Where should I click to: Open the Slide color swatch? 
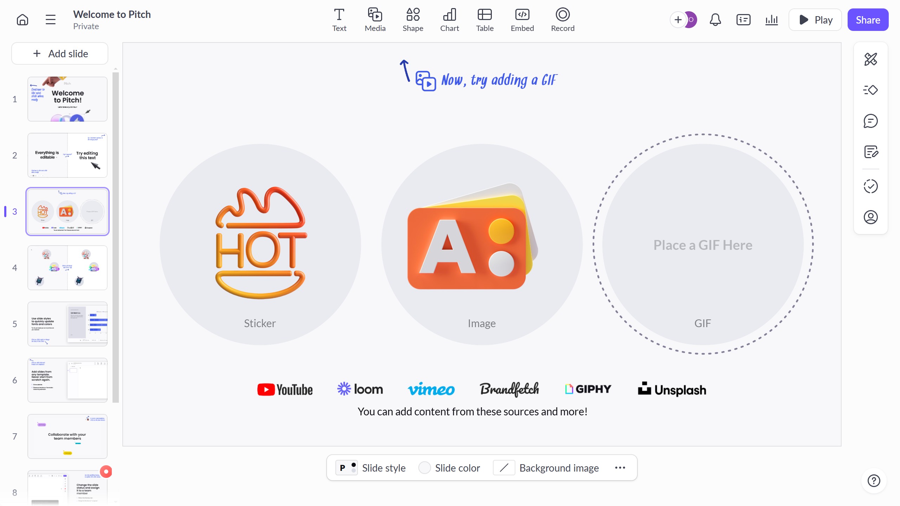click(449, 468)
